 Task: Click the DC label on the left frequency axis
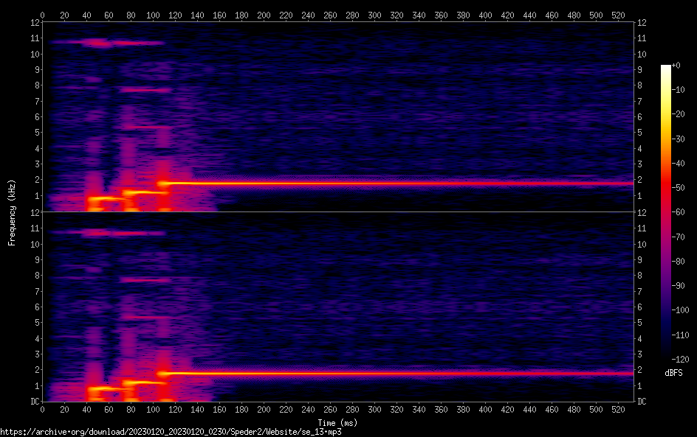click(x=34, y=402)
